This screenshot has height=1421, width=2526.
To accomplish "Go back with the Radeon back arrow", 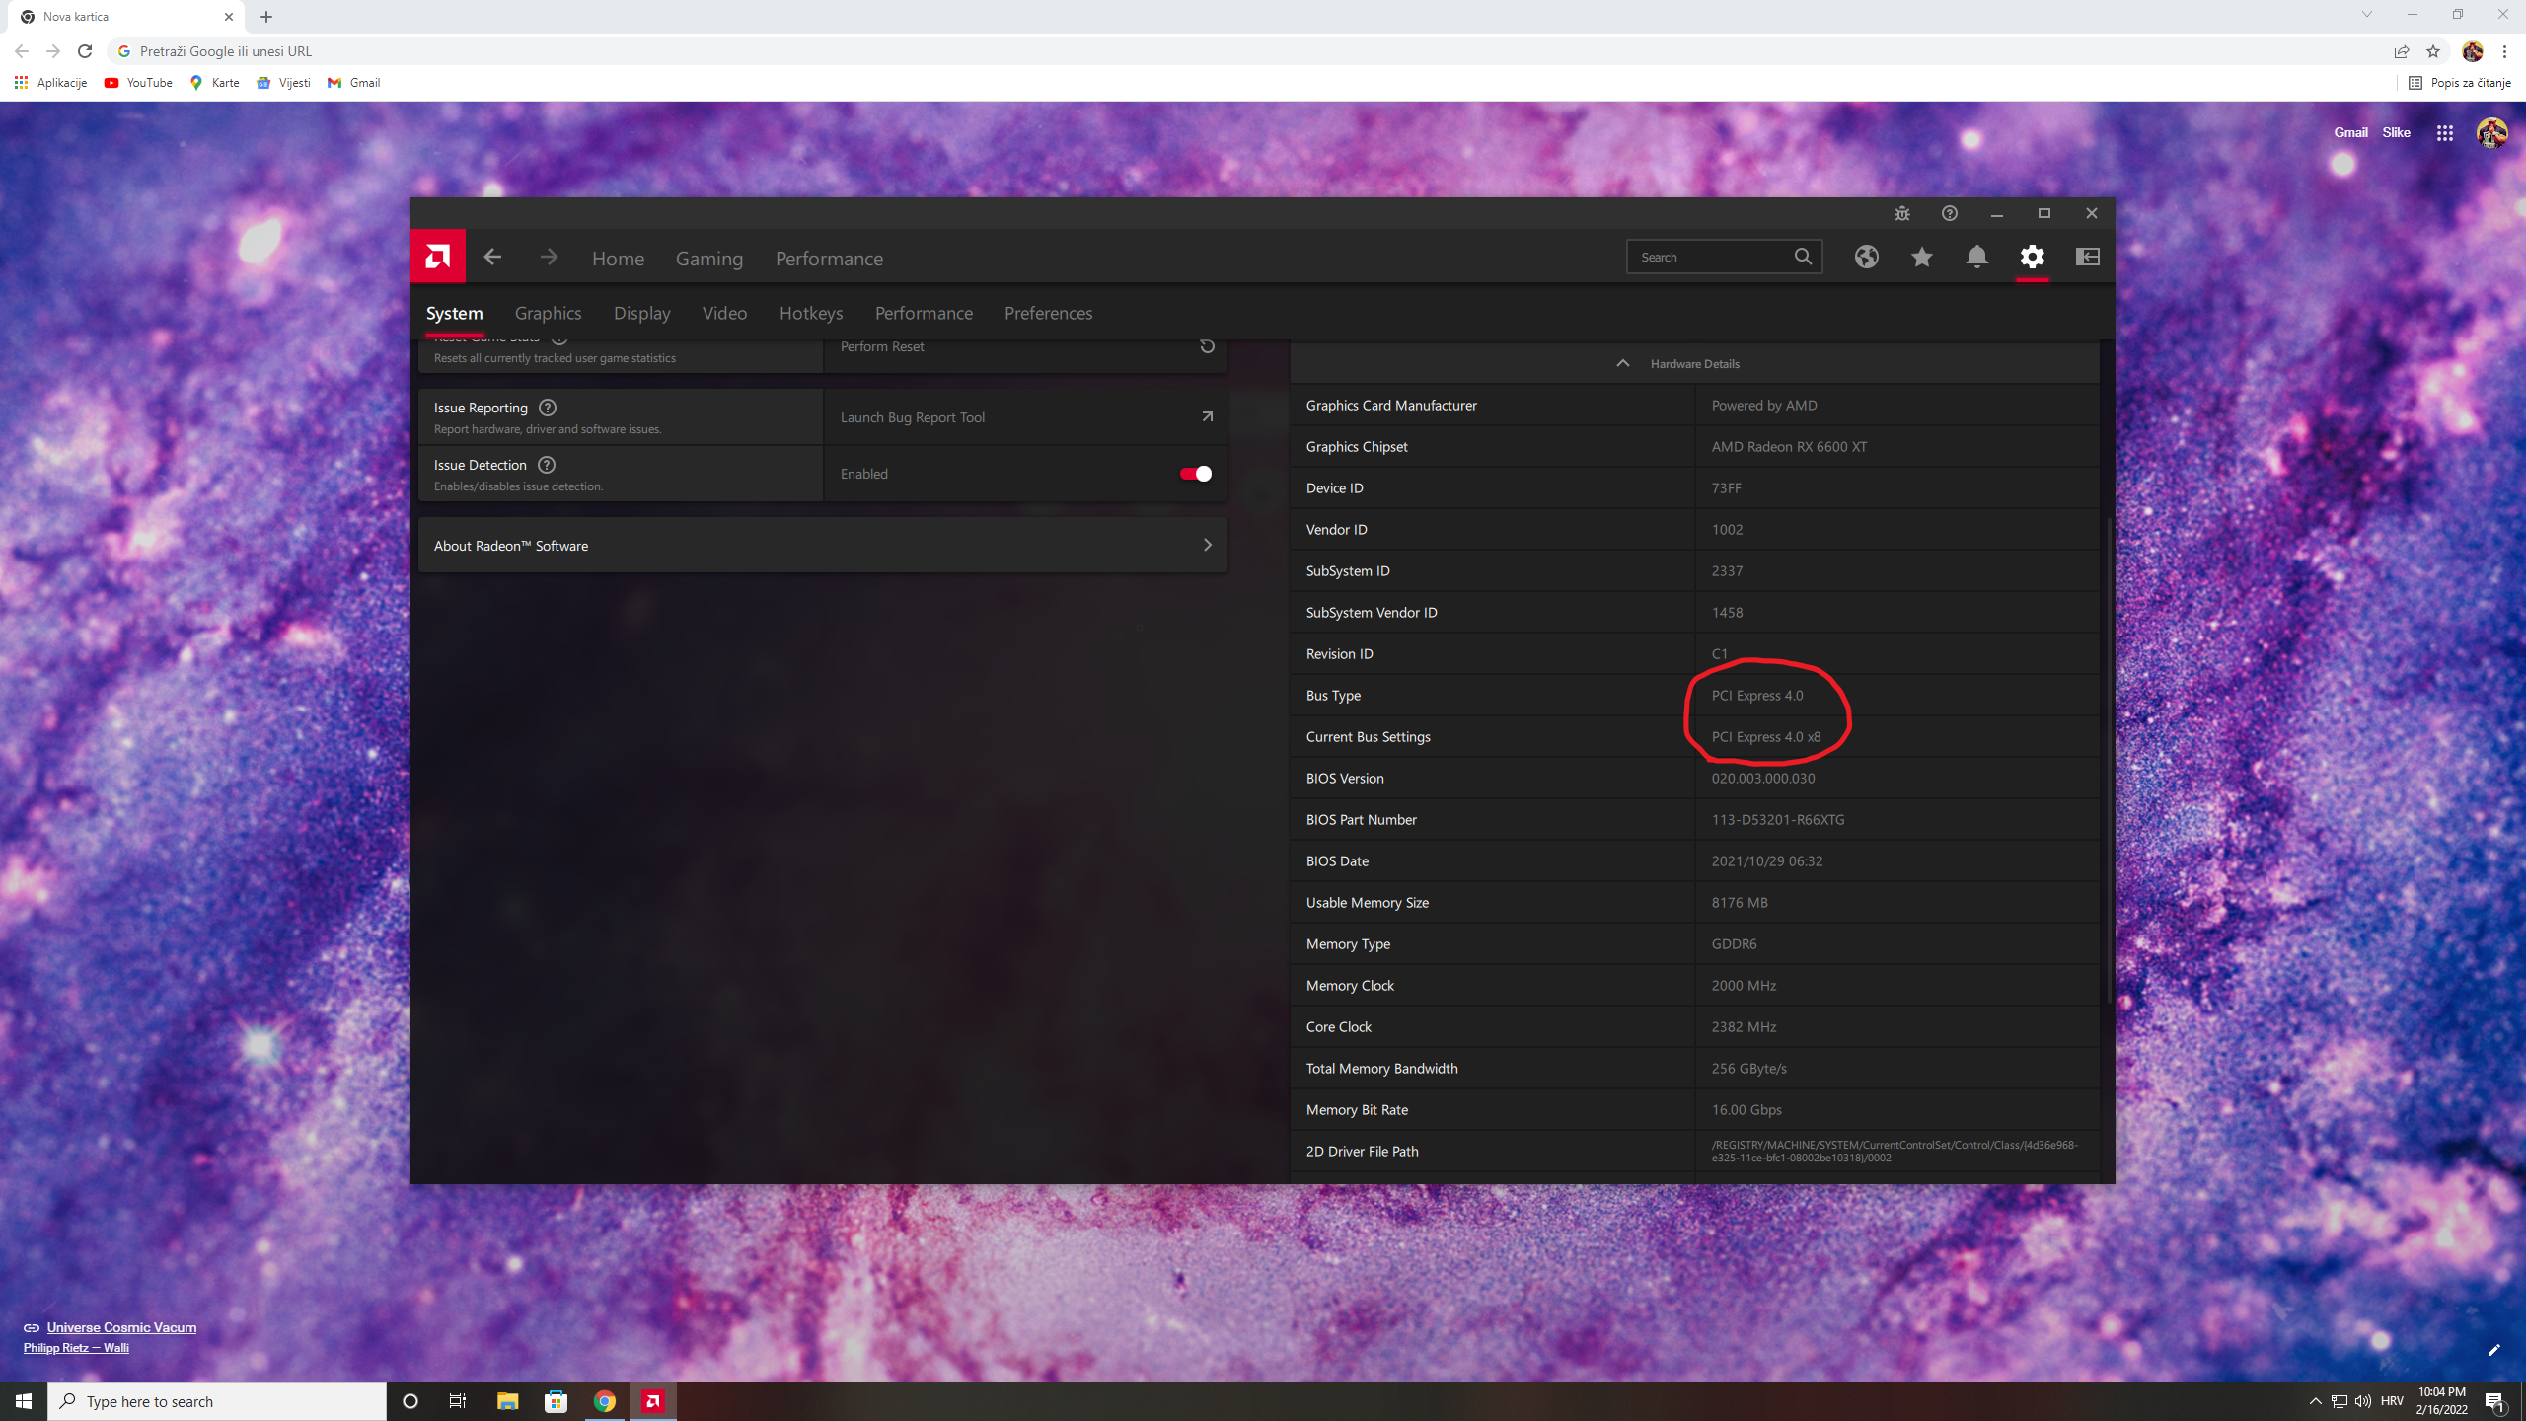I will [492, 258].
